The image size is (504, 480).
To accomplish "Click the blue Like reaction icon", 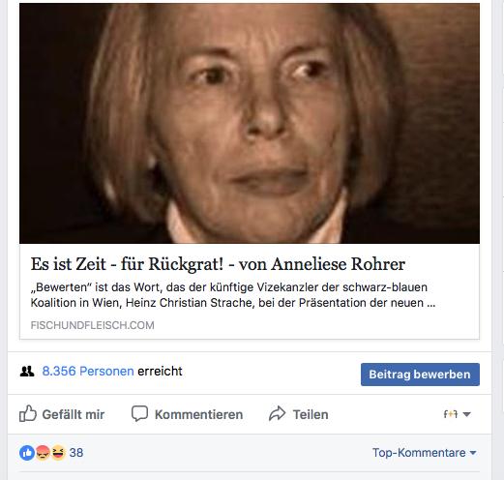I will click(27, 453).
